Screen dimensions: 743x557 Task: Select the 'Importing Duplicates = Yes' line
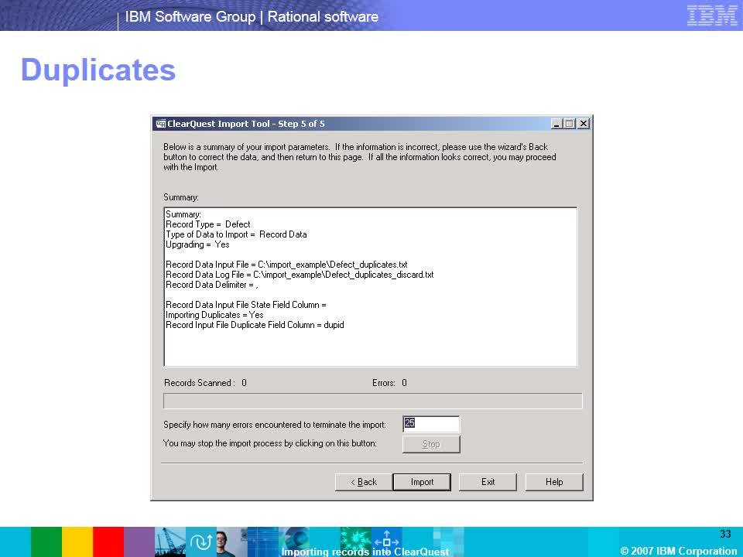(x=214, y=315)
